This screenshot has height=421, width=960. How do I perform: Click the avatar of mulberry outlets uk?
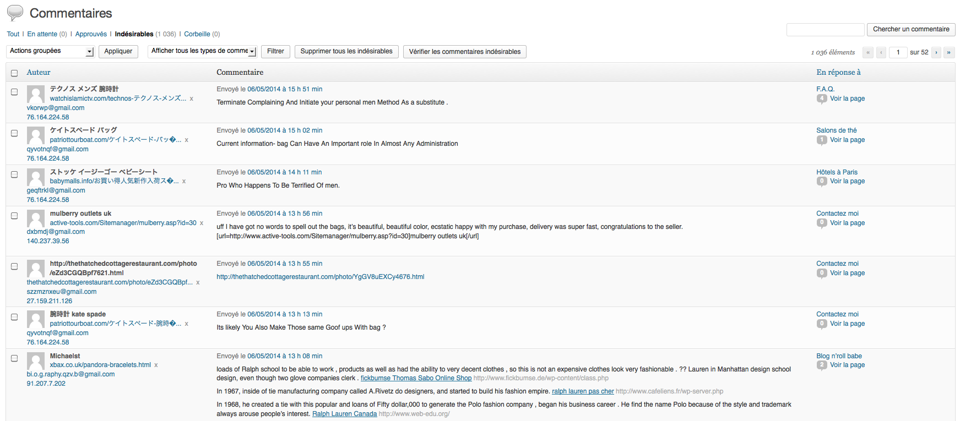[36, 218]
